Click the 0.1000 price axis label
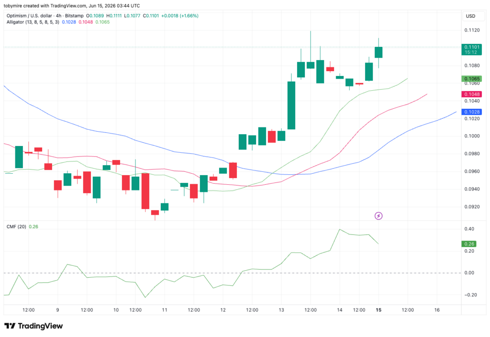 472,136
